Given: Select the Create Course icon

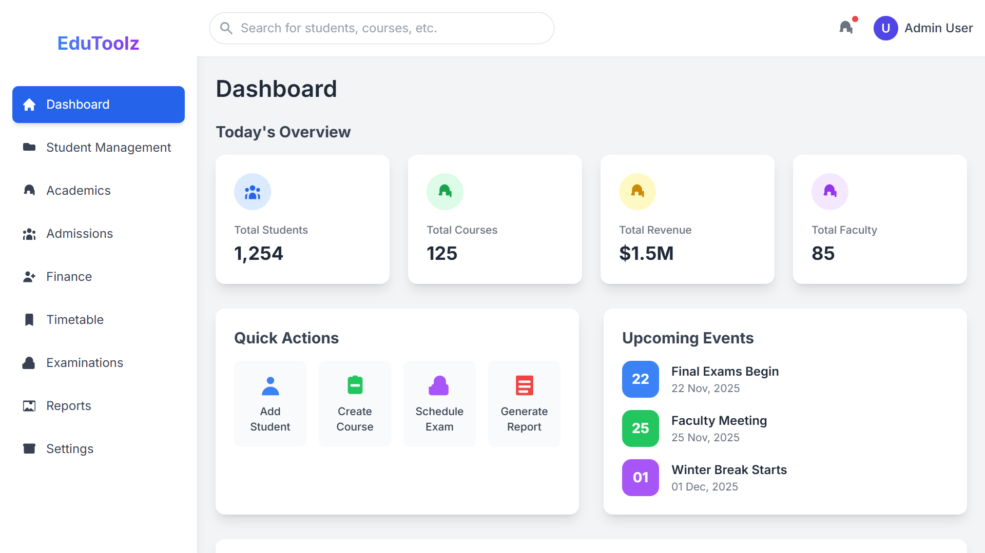Looking at the screenshot, I should click(355, 385).
